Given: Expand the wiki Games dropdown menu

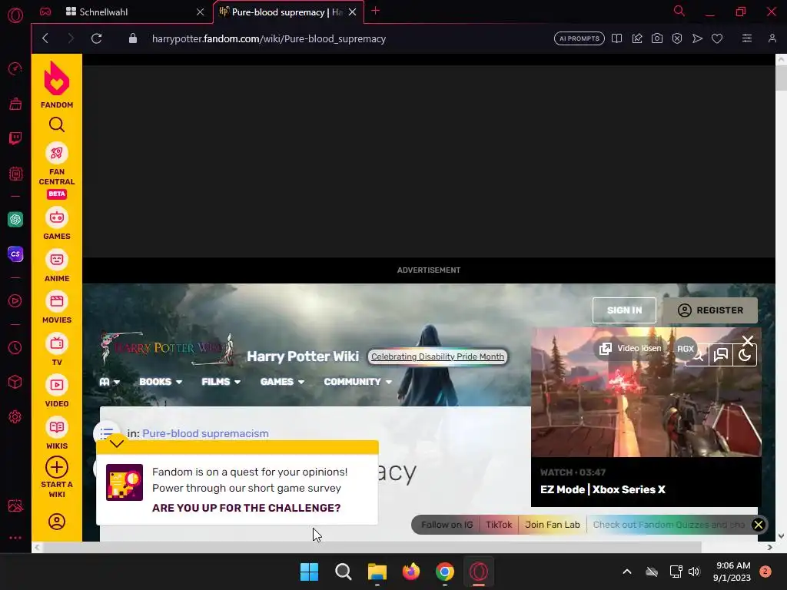Looking at the screenshot, I should point(282,382).
